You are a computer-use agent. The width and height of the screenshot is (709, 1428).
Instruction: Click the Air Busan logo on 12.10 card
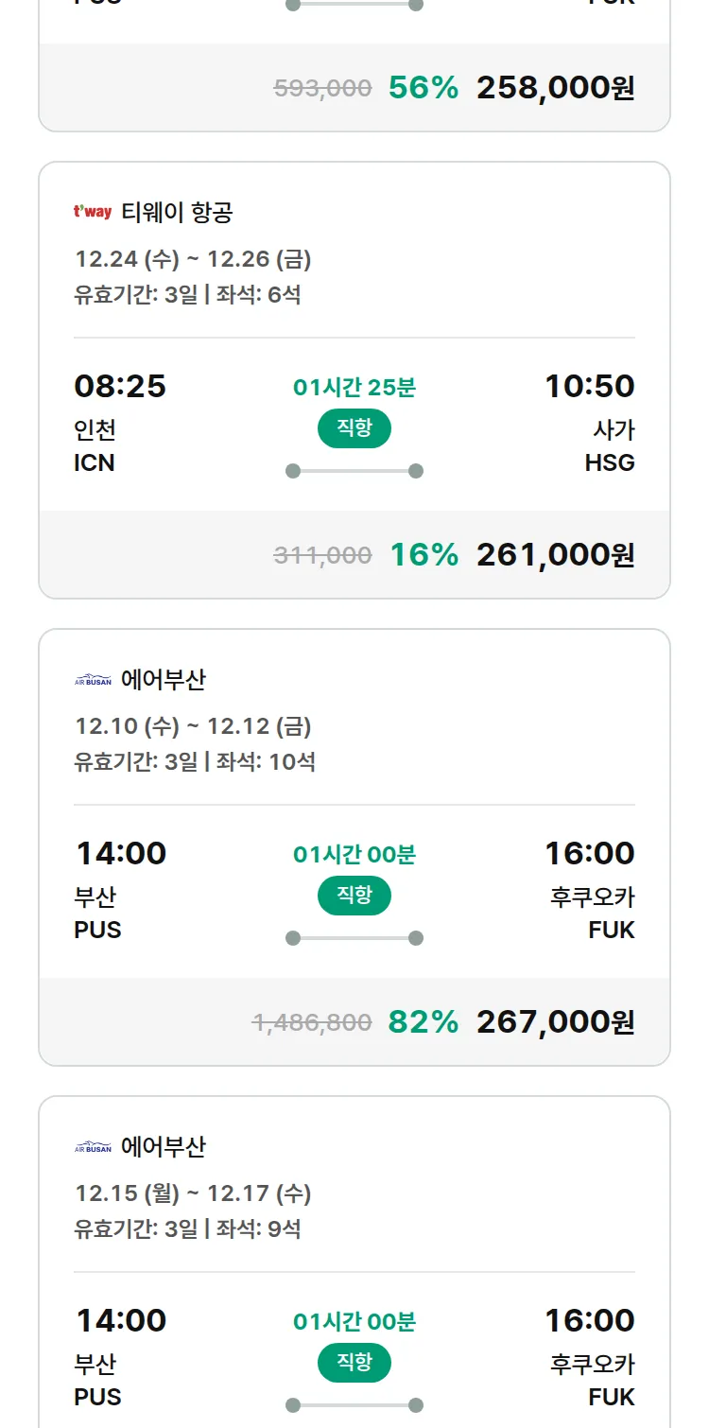[93, 679]
